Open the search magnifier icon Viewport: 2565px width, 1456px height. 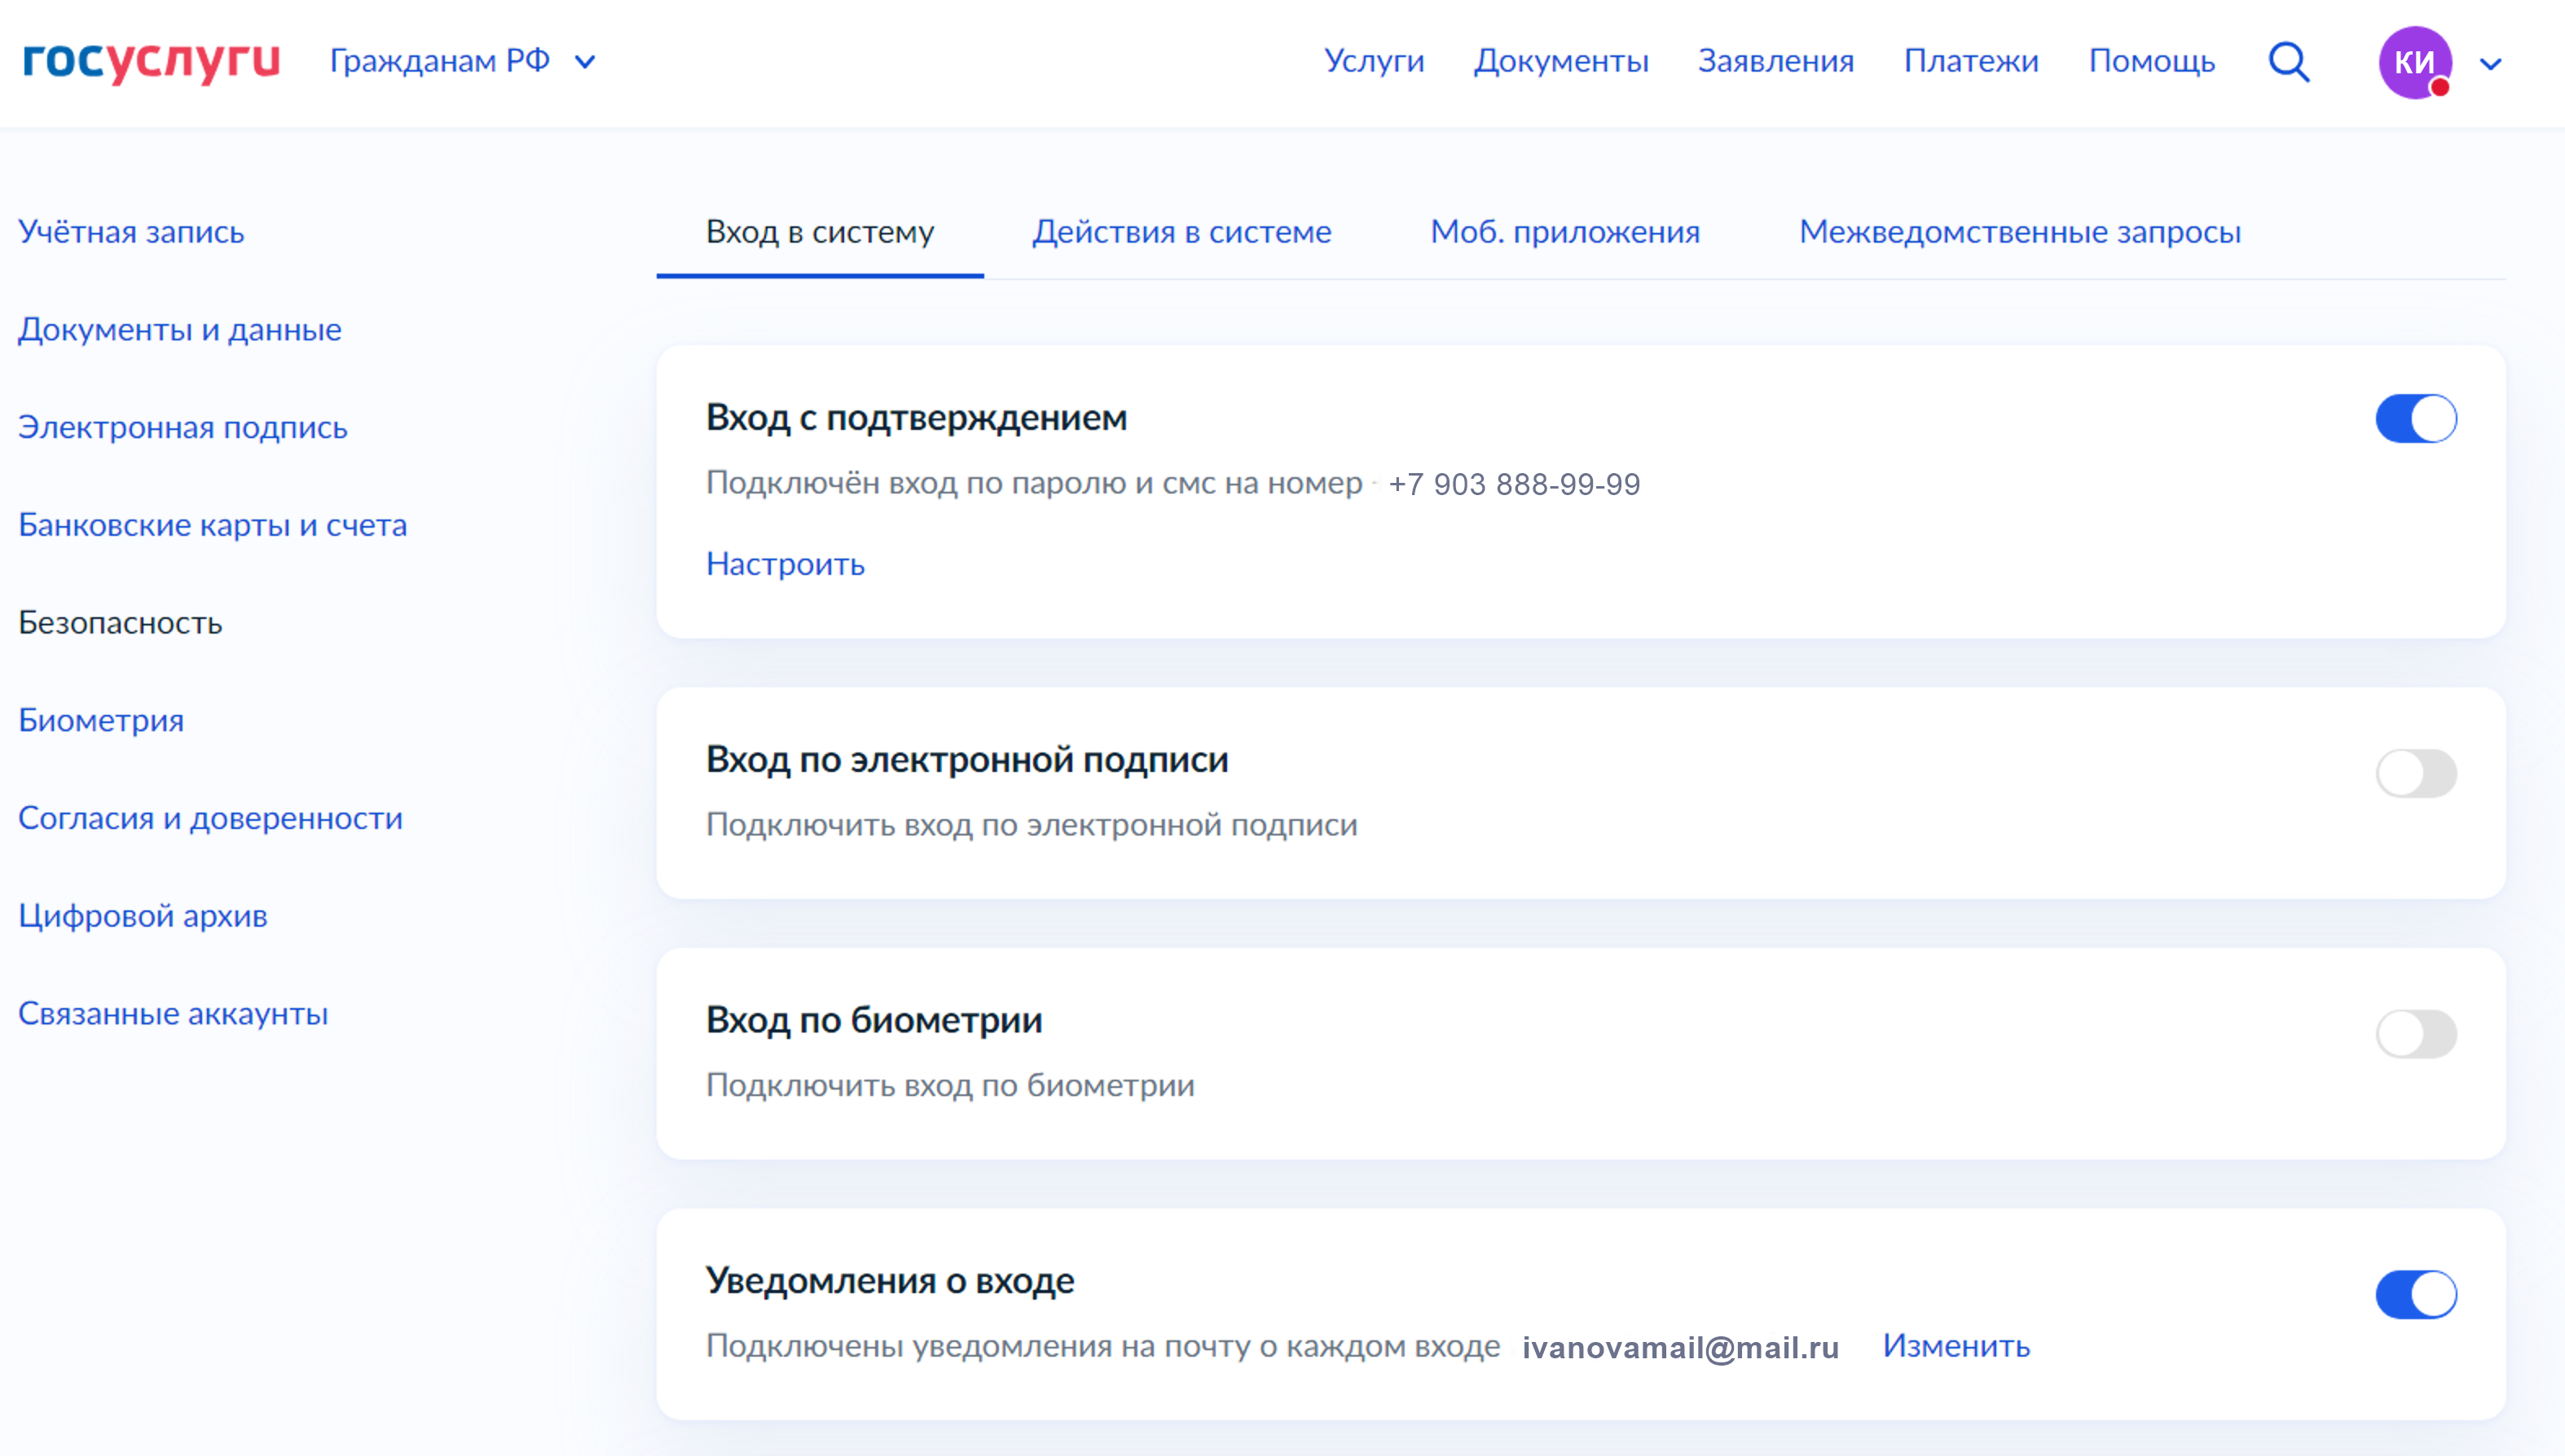pos(2288,62)
